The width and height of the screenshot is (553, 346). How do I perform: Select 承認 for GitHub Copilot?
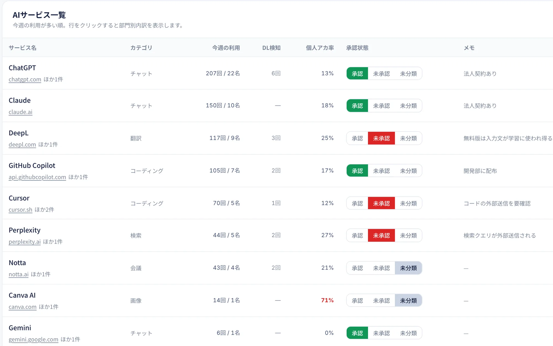(x=357, y=171)
